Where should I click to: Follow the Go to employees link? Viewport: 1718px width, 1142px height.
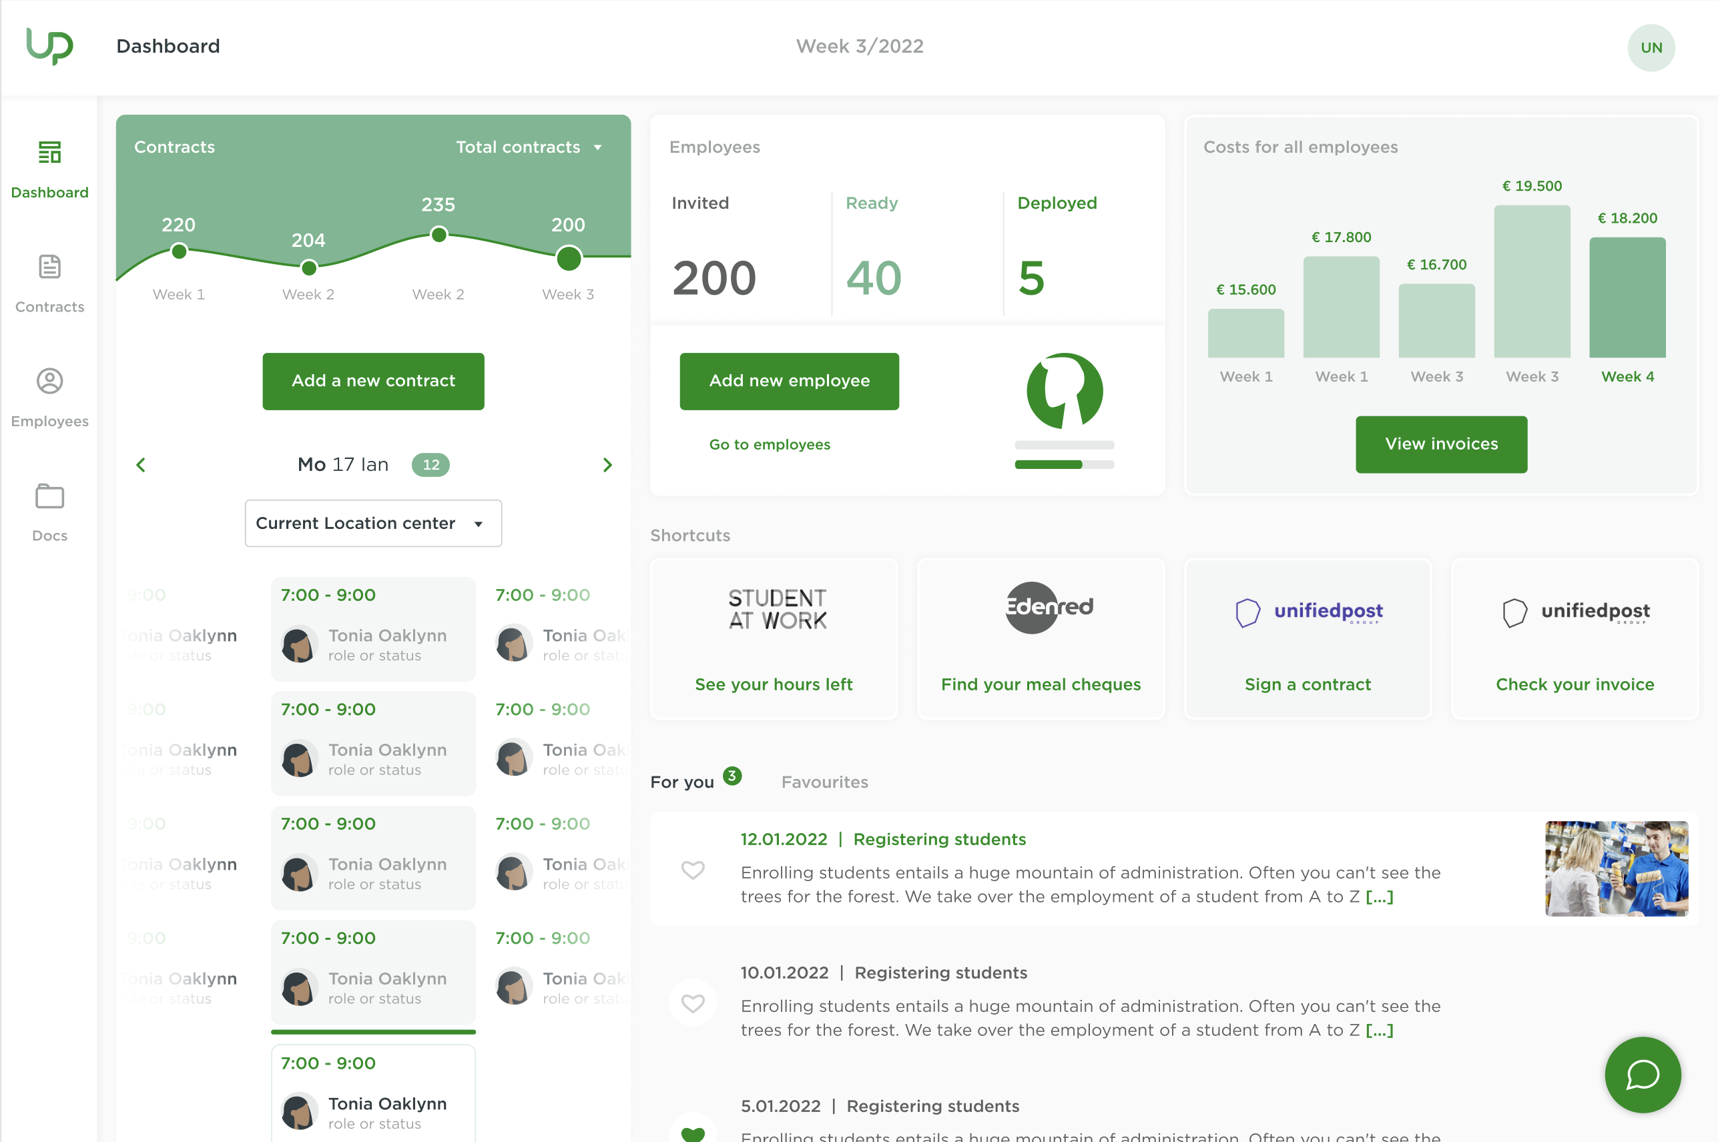(770, 444)
